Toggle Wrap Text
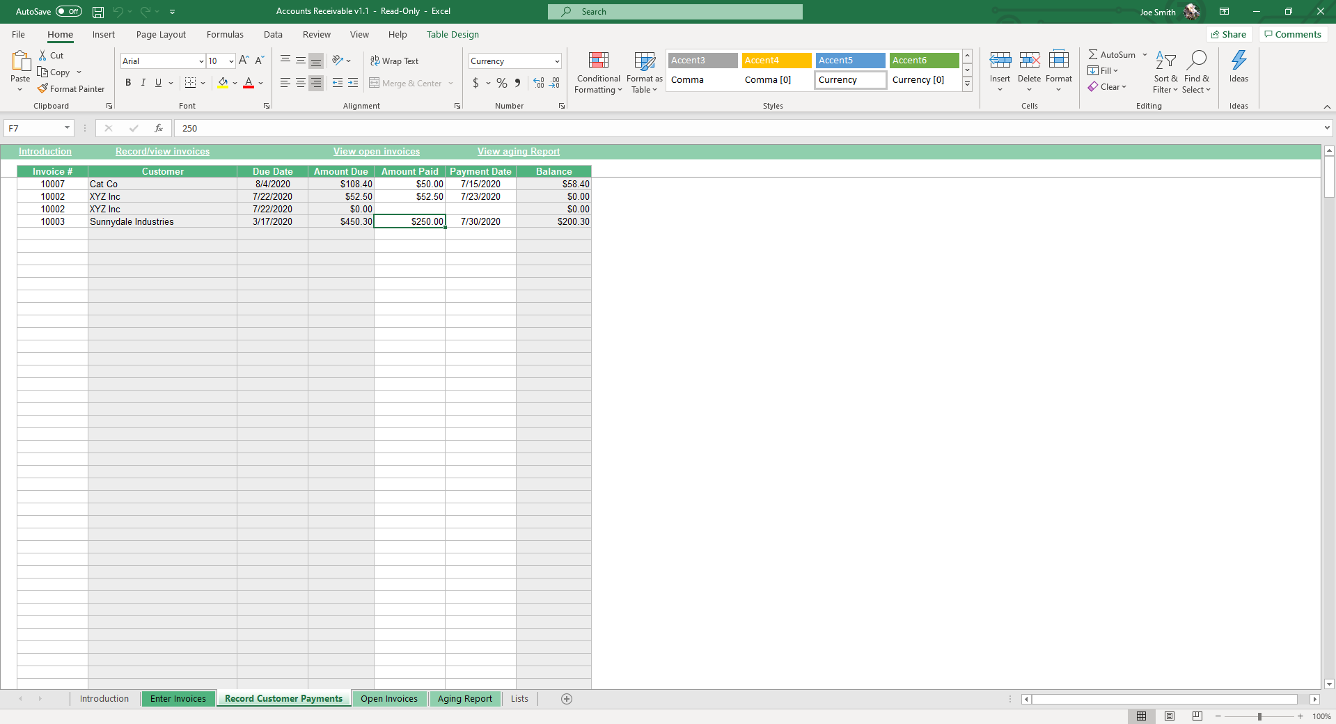Screen dimensions: 1336x724 tap(395, 61)
